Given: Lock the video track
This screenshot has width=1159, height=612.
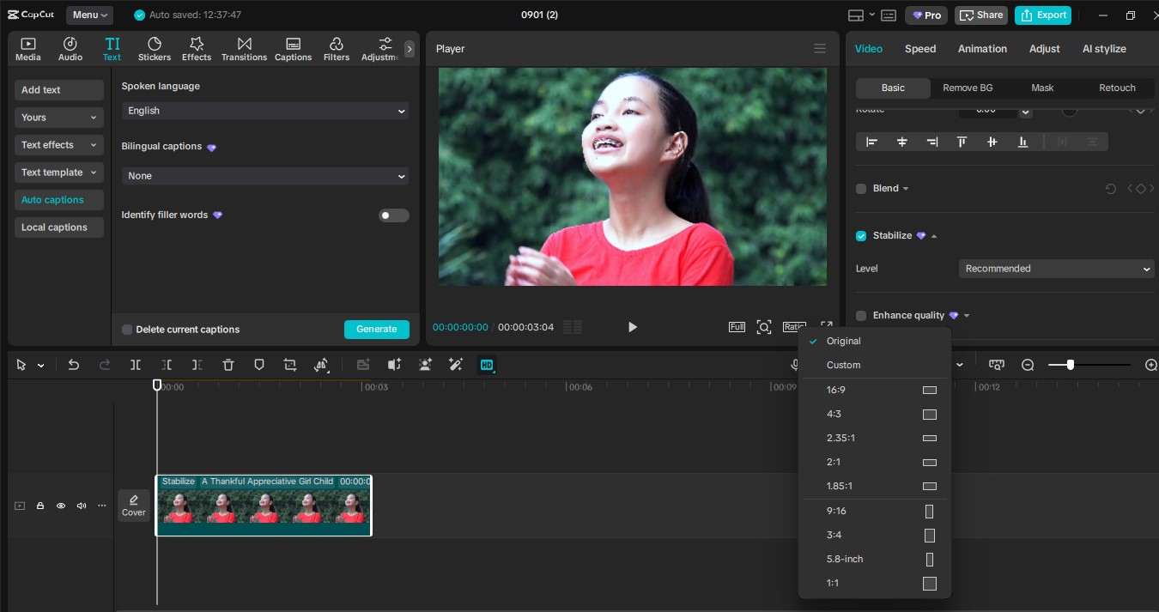Looking at the screenshot, I should [x=40, y=506].
